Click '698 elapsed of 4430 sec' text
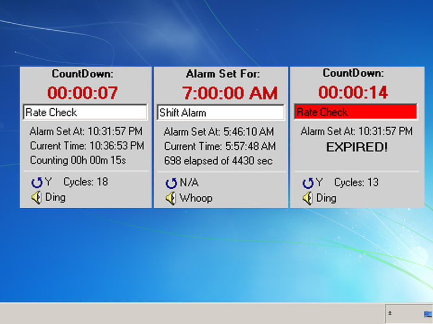Viewport: 433px width, 324px height. coord(219,161)
